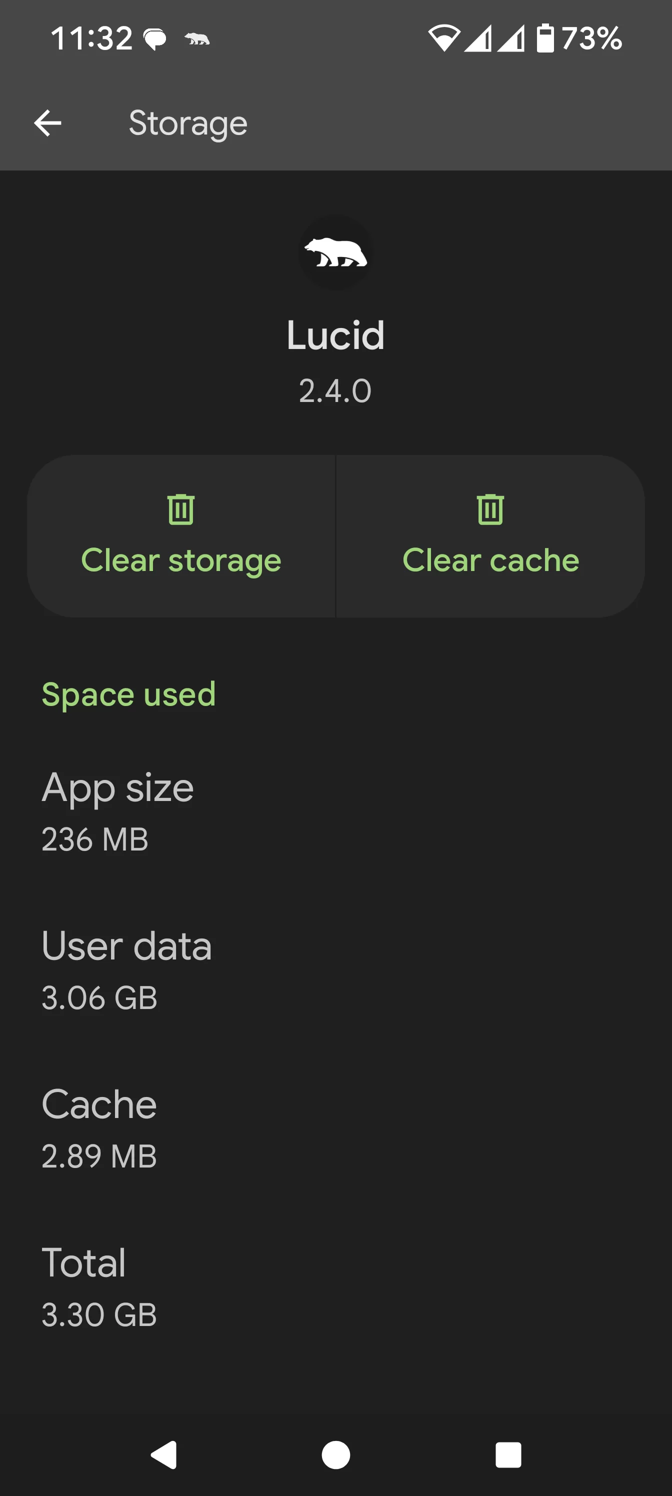Tap the Clear cache trash icon
Screen dimensions: 672x1496
[x=490, y=509]
